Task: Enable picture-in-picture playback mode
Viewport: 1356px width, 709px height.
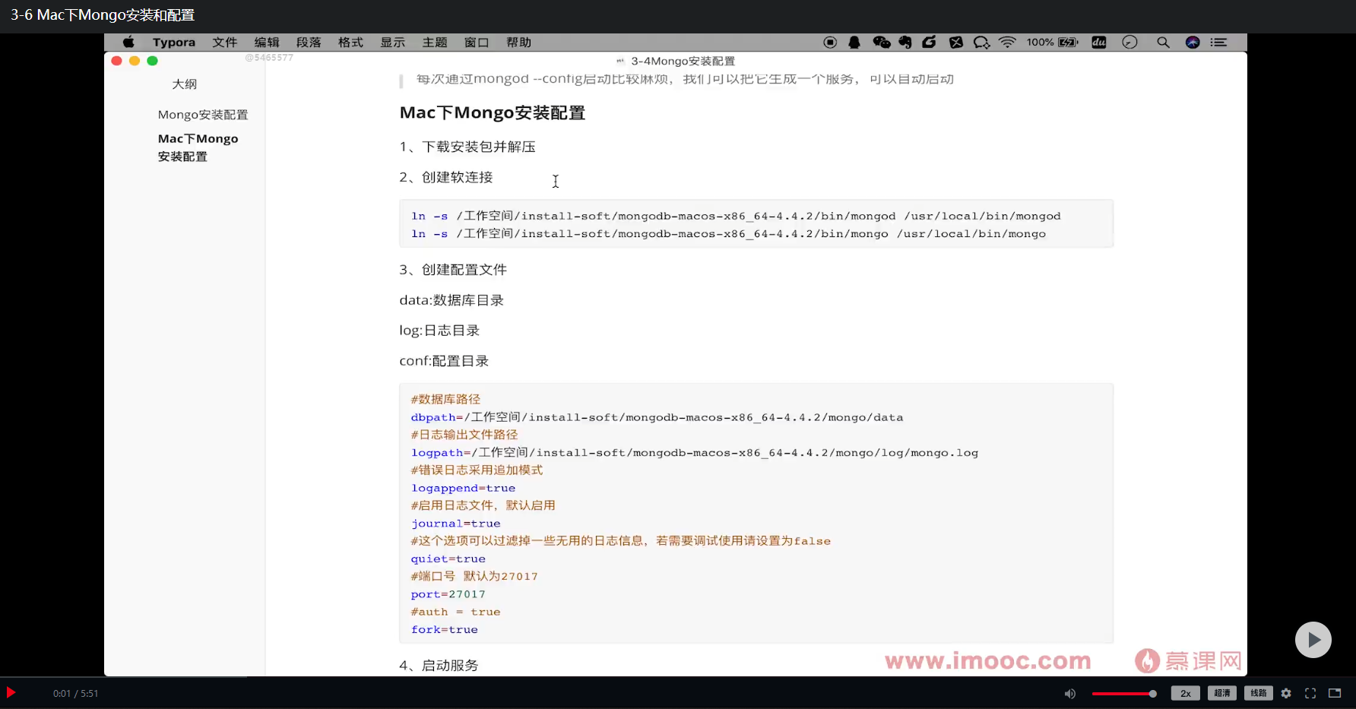Action: point(1335,693)
